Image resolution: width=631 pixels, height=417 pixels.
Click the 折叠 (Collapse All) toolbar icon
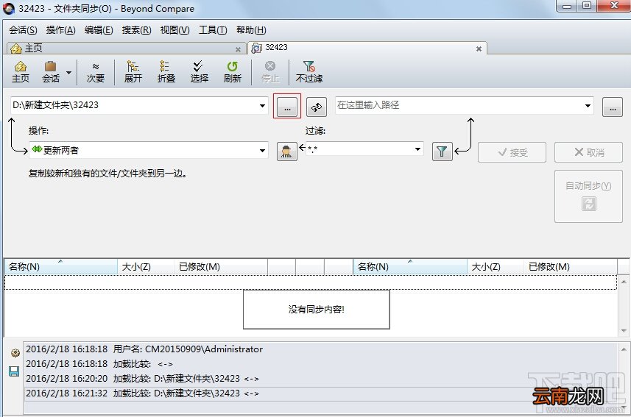coord(166,72)
